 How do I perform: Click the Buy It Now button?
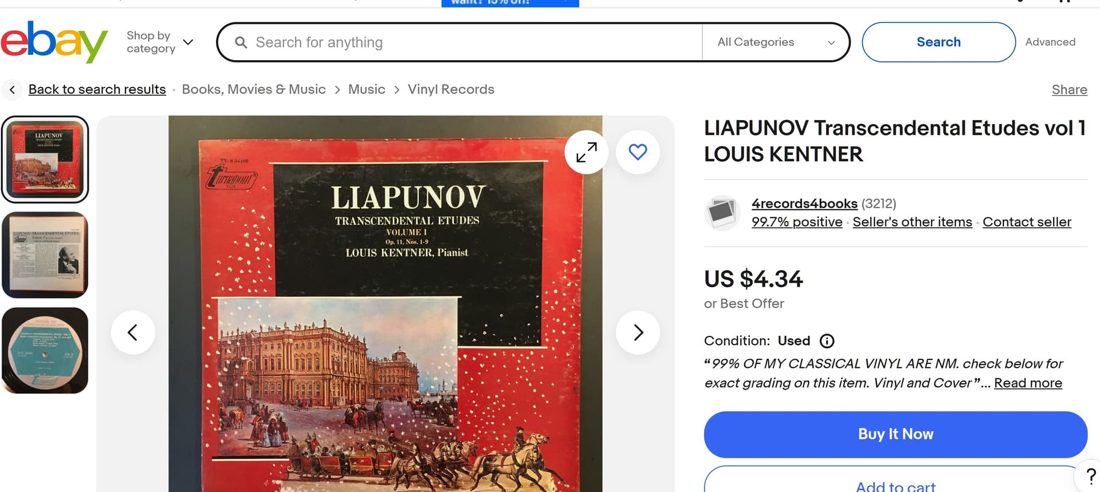pyautogui.click(x=895, y=434)
